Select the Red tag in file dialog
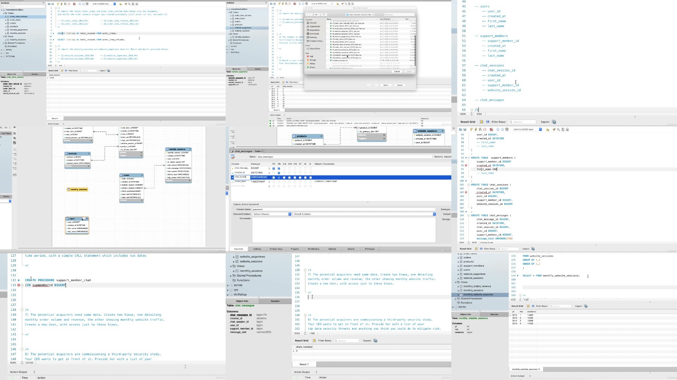Viewport: 677px width, 380px height. click(311, 56)
